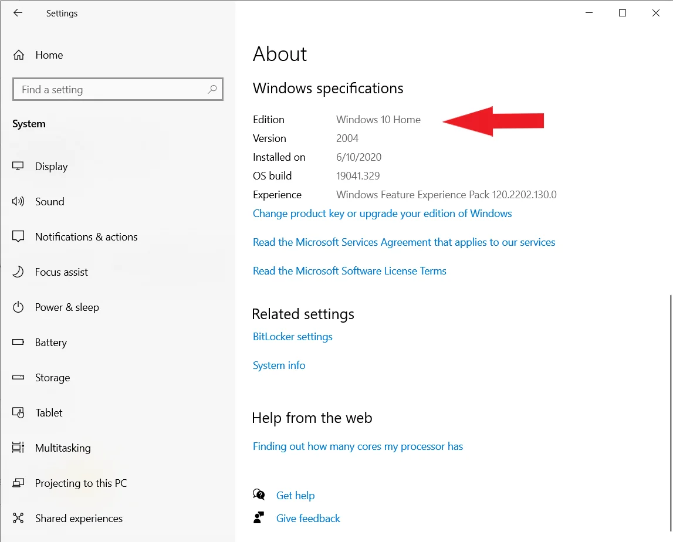Open the Get help link
Image resolution: width=673 pixels, height=542 pixels.
[295, 496]
